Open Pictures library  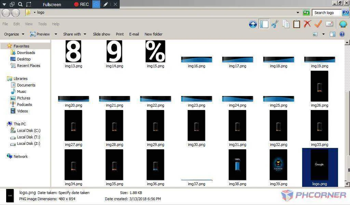click(24, 98)
